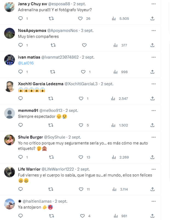
Task: Open the @Lal016 mention link
Action: [x=26, y=63]
